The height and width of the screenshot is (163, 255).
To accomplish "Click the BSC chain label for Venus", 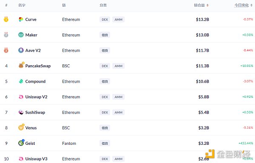I will (x=66, y=128).
